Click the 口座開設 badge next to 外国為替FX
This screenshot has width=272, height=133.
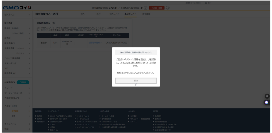(x=23, y=82)
